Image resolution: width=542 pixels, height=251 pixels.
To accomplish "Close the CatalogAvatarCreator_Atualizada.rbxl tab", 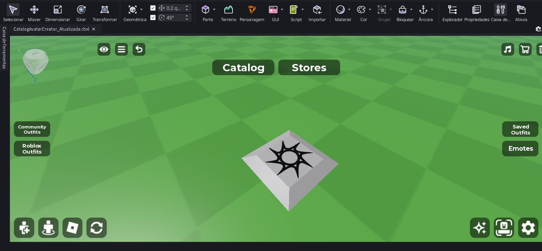I will (x=94, y=29).
